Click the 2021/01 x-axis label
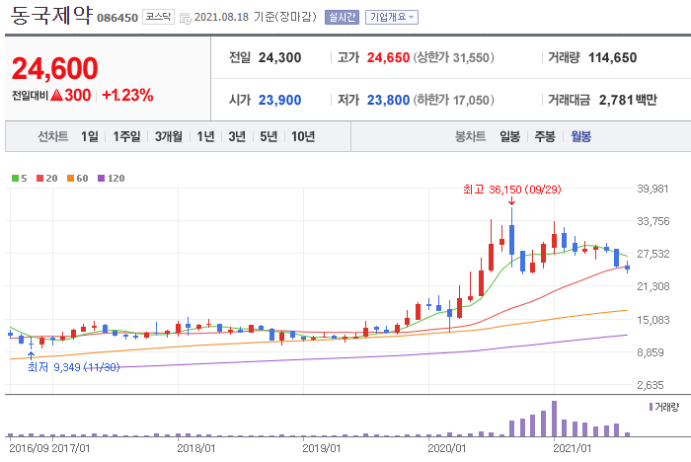 (572, 448)
